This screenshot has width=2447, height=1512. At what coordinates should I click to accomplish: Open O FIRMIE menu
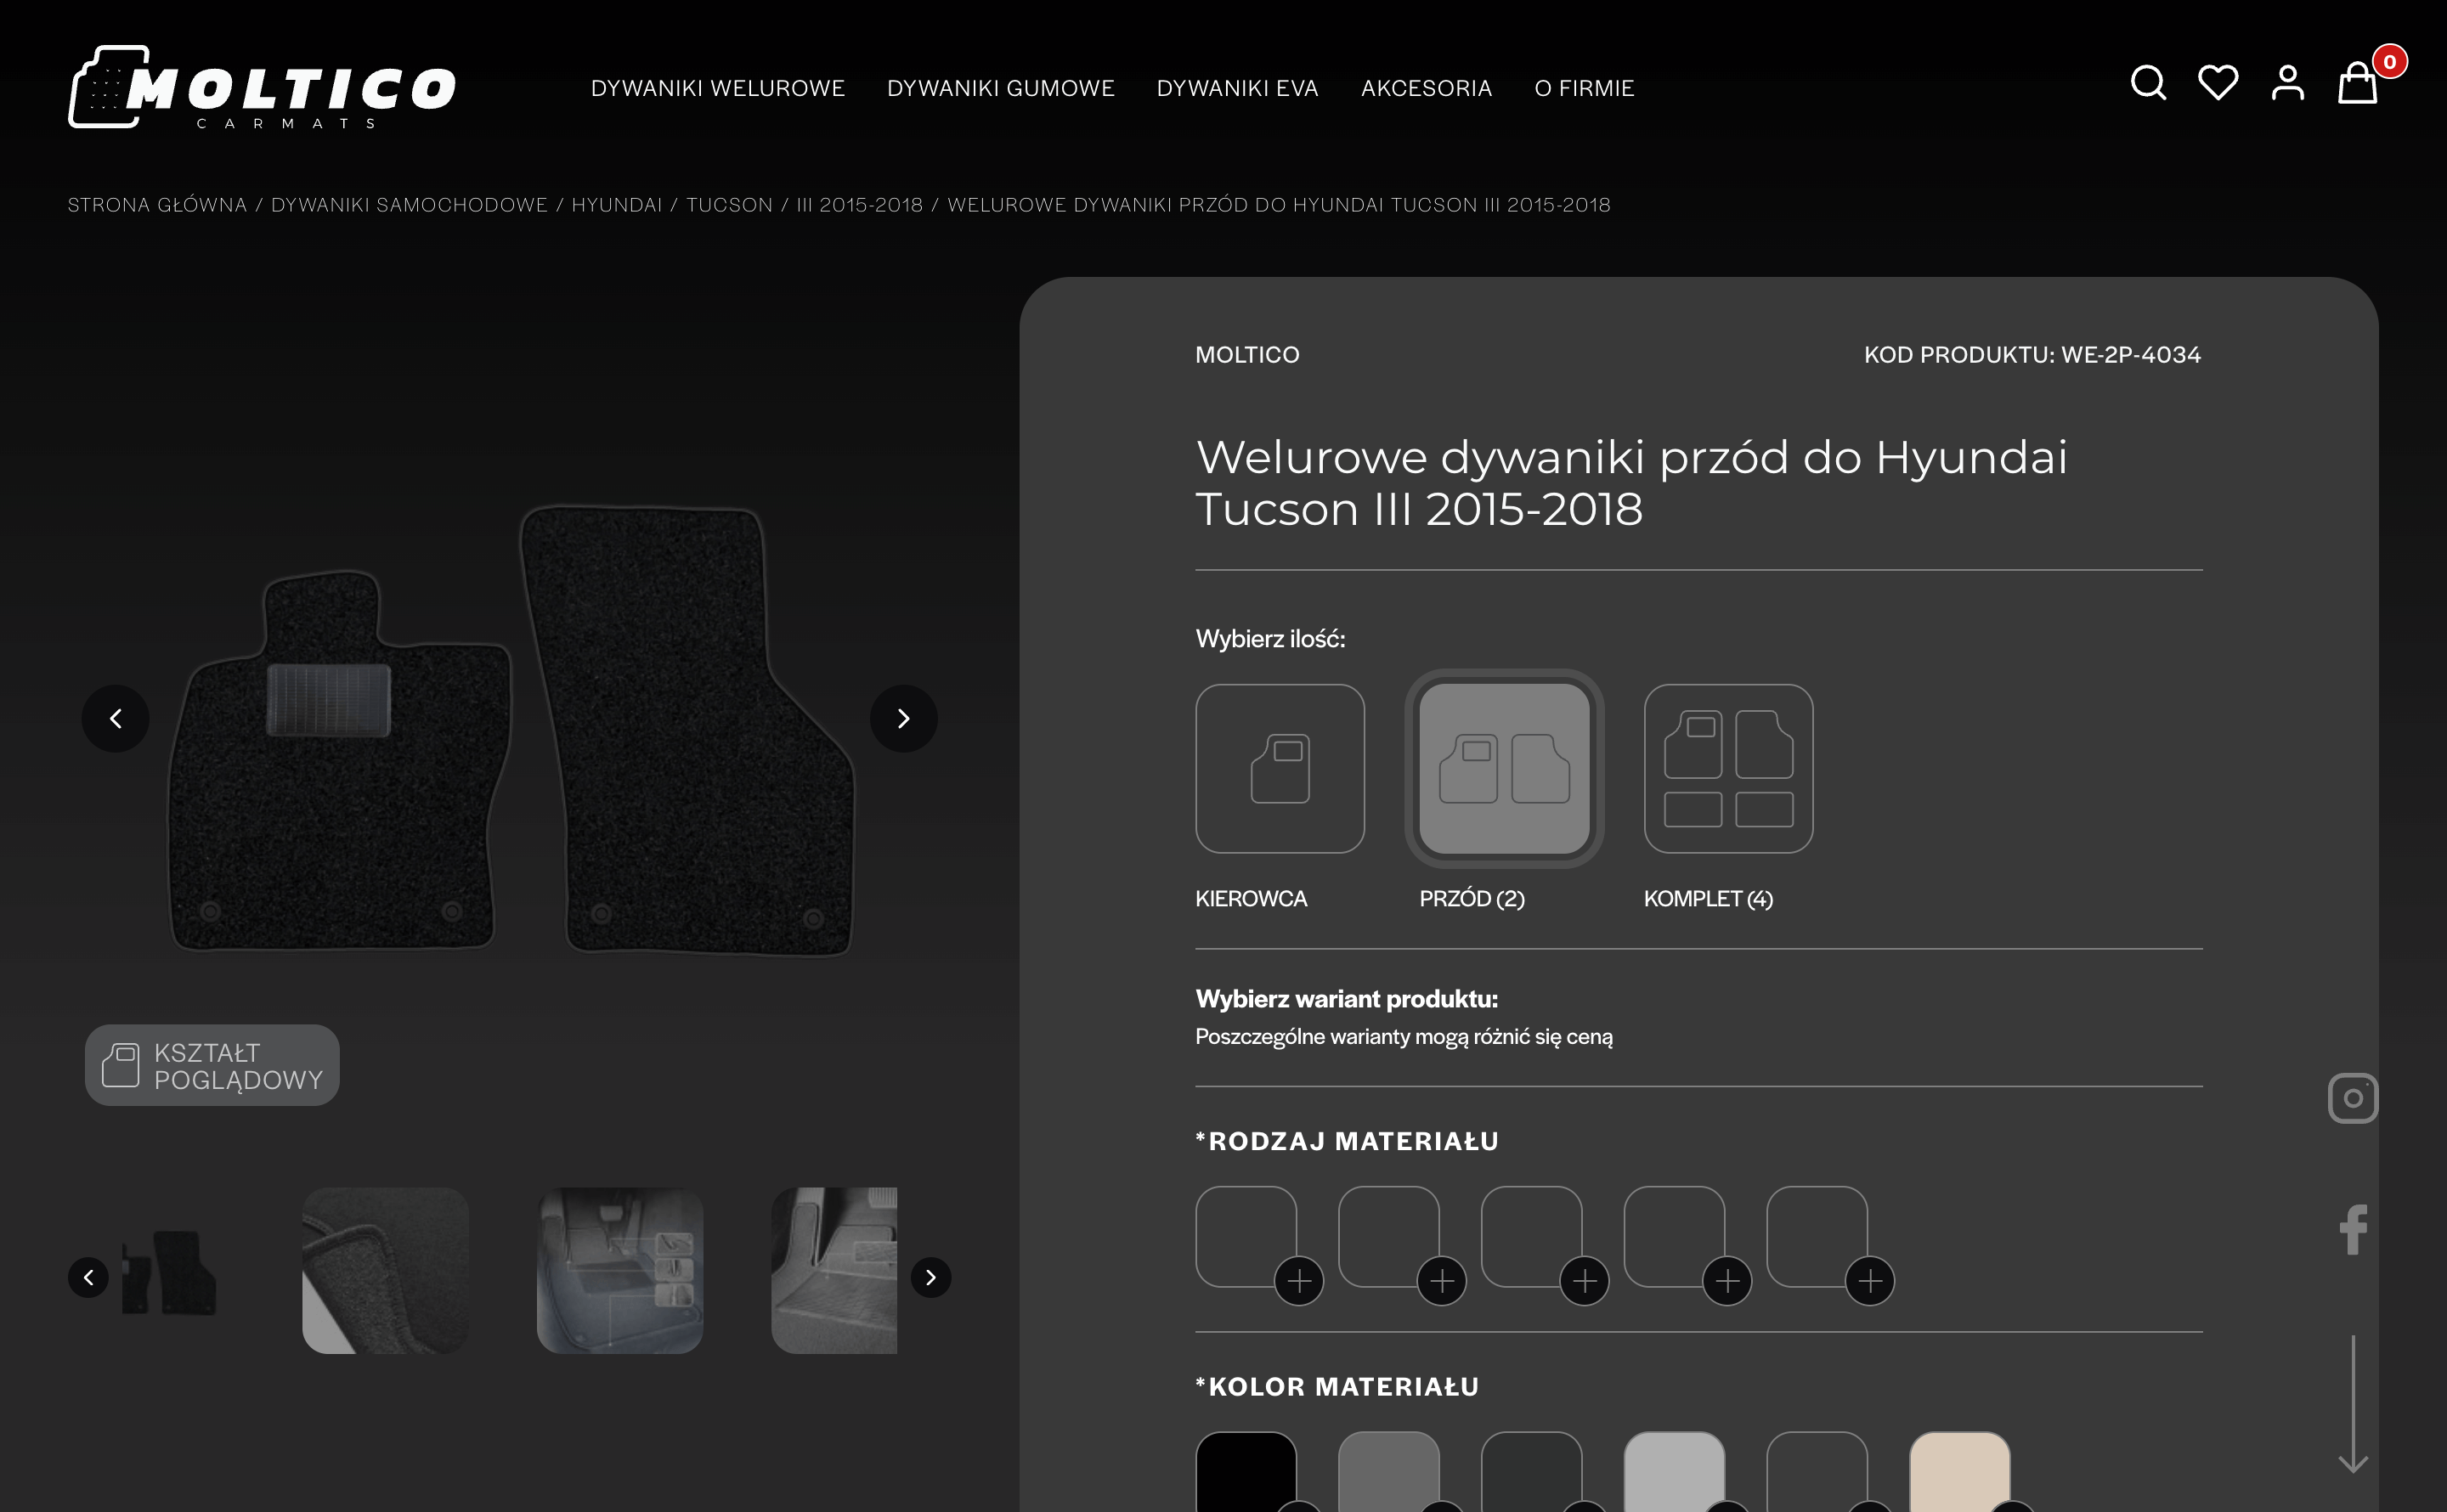tap(1584, 88)
